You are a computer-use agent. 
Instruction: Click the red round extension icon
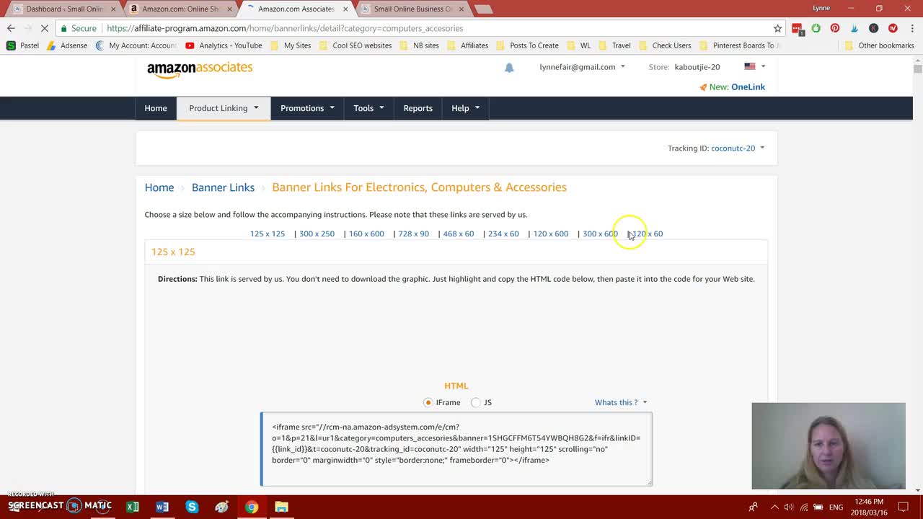893,28
